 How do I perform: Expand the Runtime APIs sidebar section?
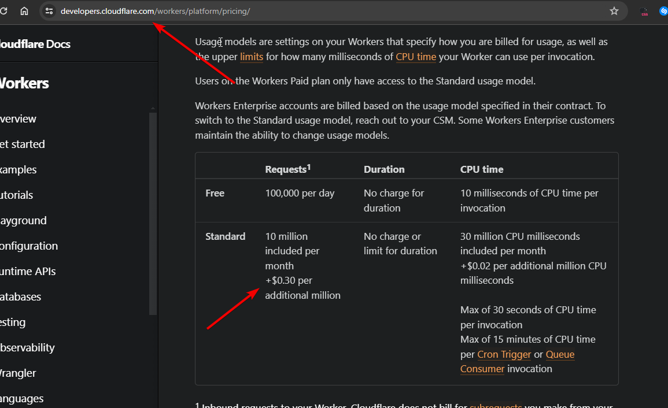[x=28, y=272]
